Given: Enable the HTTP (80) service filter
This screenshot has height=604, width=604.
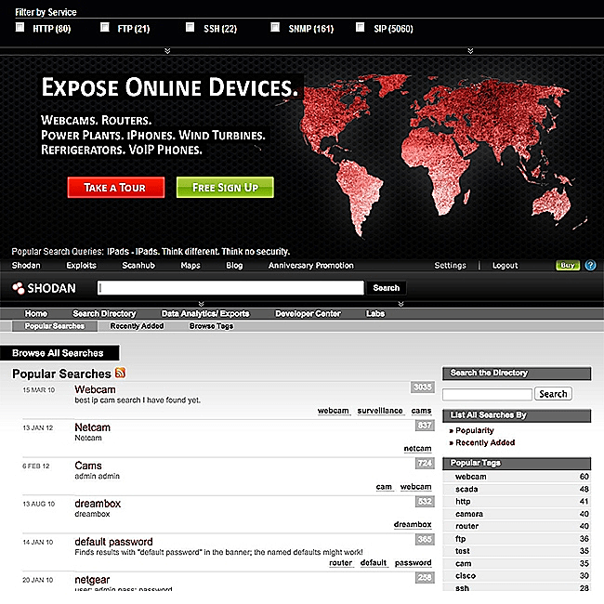Looking at the screenshot, I should point(20,27).
